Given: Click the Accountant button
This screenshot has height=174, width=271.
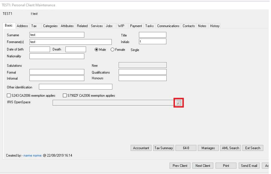Looking at the screenshot, I should point(141,148).
